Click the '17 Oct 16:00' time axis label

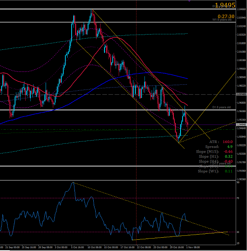127,247
